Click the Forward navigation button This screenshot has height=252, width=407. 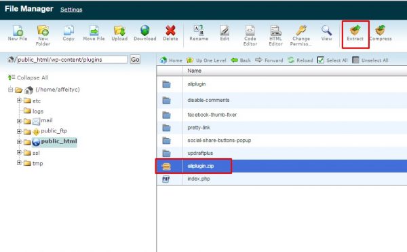click(269, 60)
